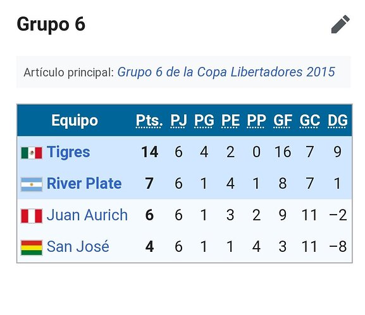Click the Grupo 6 section heading
365x315 pixels.
click(51, 24)
